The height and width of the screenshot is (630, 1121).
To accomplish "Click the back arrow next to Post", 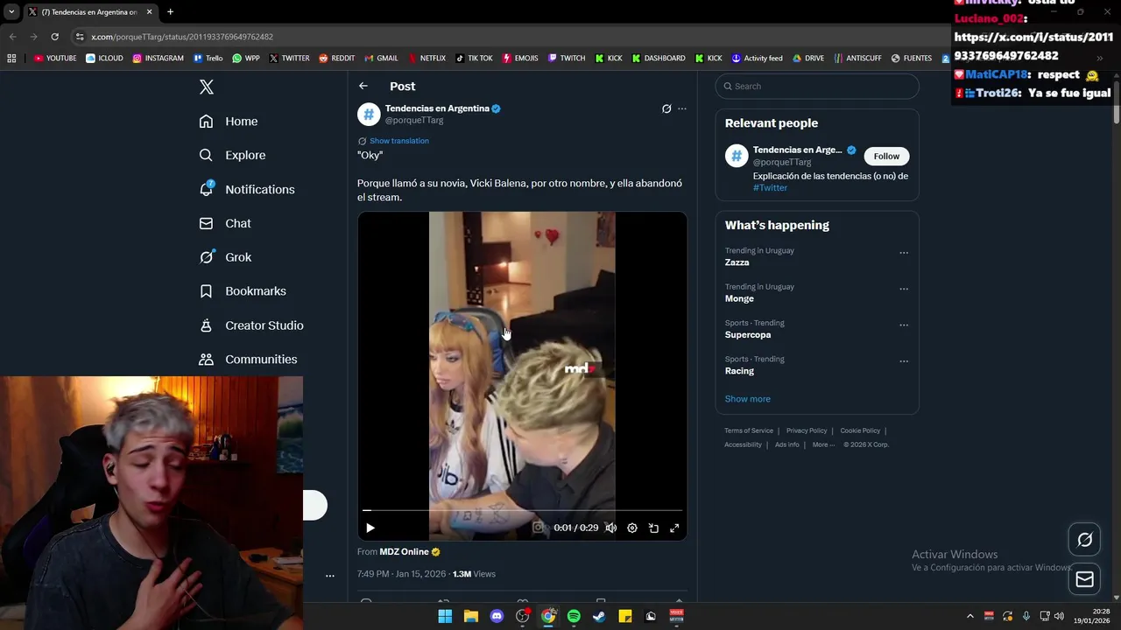I will 363,86.
